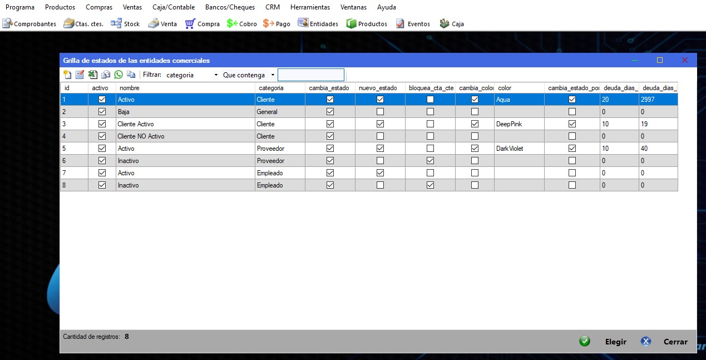
Task: Open the Ventanas menu
Action: pyautogui.click(x=354, y=7)
